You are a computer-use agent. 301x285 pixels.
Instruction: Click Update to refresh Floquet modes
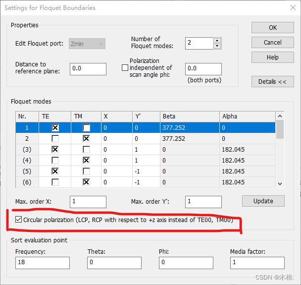(x=263, y=201)
